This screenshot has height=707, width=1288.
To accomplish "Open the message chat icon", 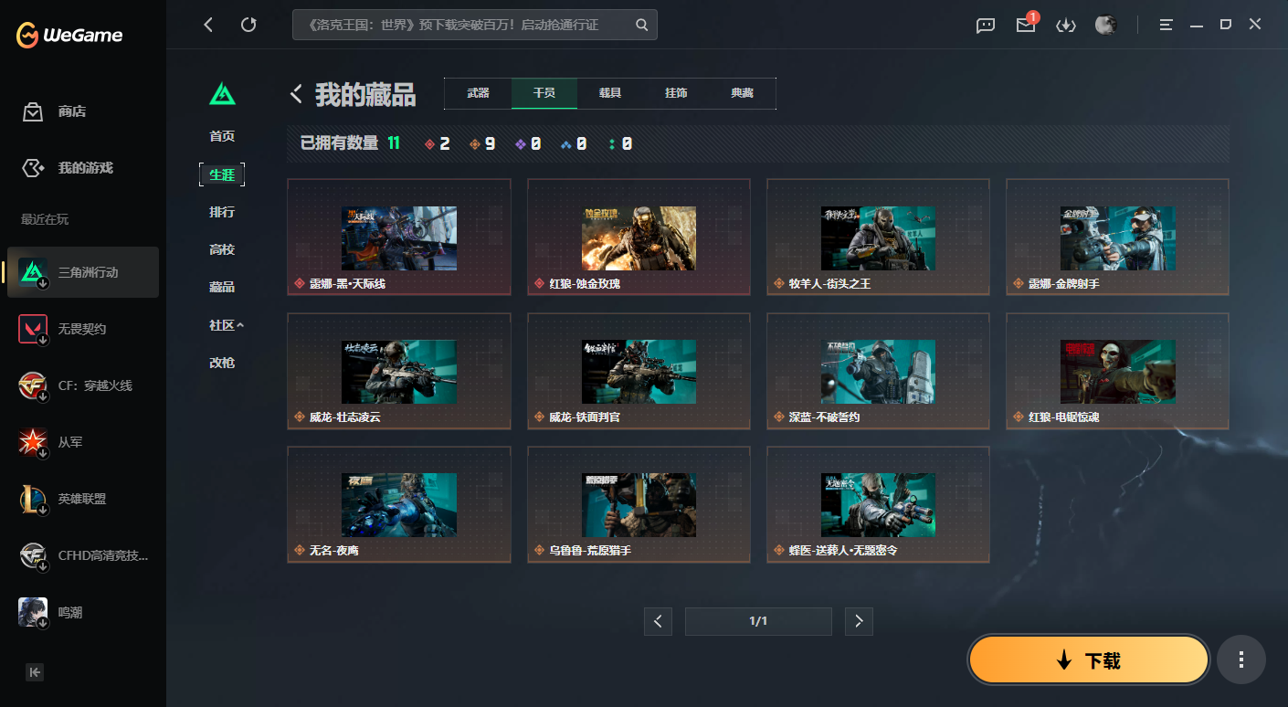I will (986, 26).
